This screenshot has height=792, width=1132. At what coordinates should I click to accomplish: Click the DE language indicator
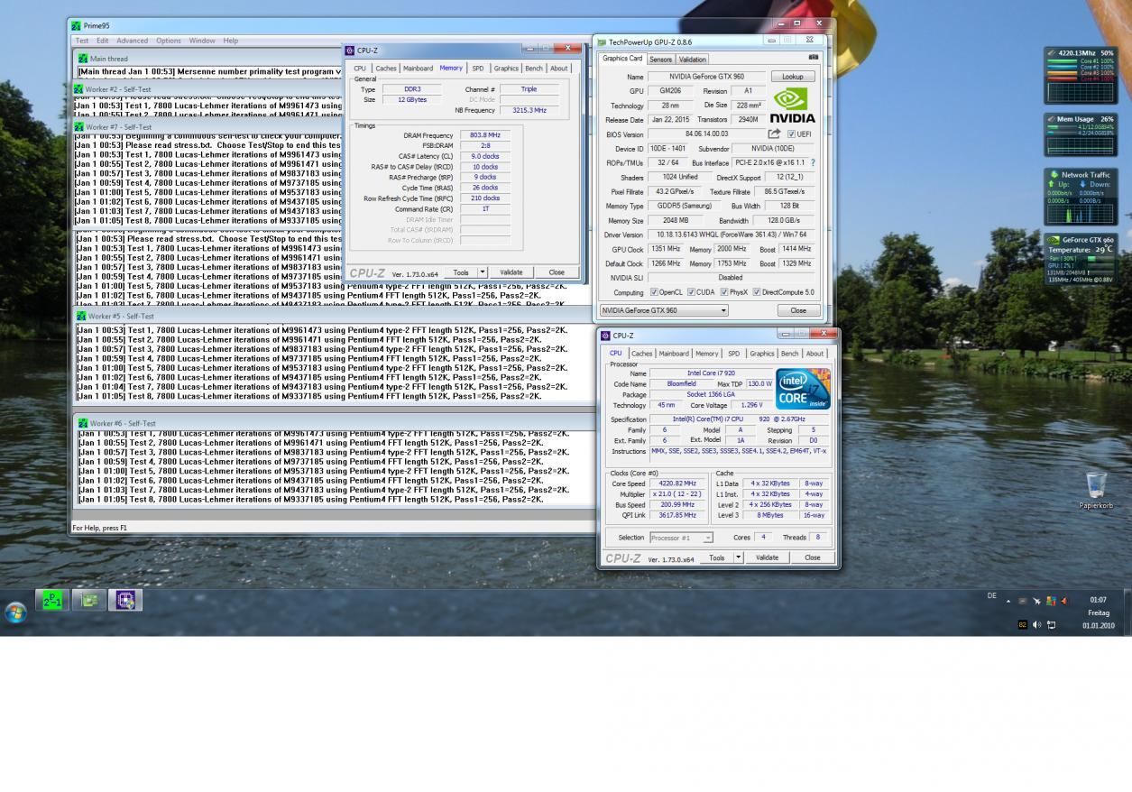[x=992, y=595]
